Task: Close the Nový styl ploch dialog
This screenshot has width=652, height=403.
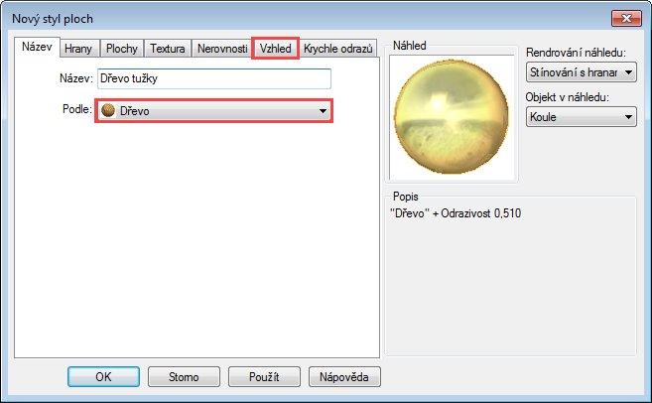Action: pyautogui.click(x=626, y=18)
